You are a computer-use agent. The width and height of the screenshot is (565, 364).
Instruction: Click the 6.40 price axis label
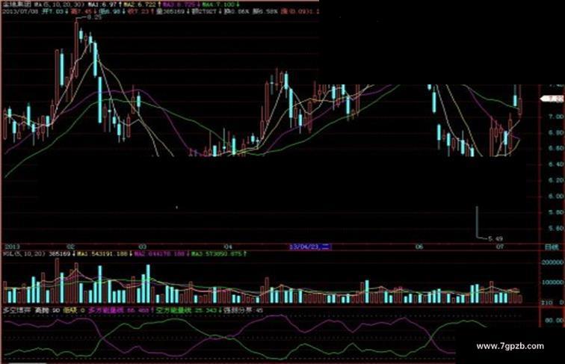click(x=555, y=164)
